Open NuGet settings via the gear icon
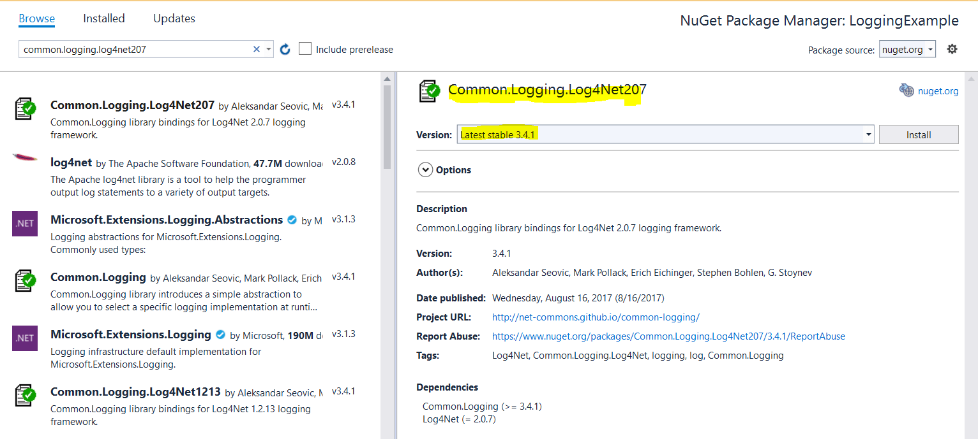 pyautogui.click(x=952, y=48)
